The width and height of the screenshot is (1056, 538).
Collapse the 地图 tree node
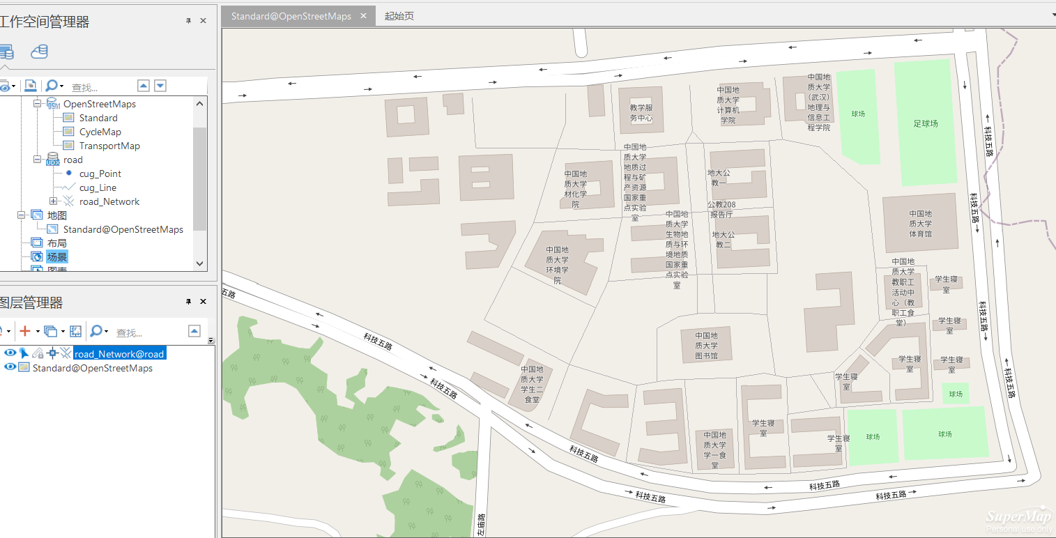click(x=22, y=215)
